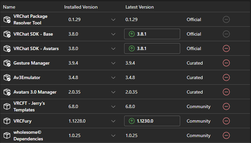
Task: Remove VRChat SDK - Avatars package
Action: pos(226,48)
